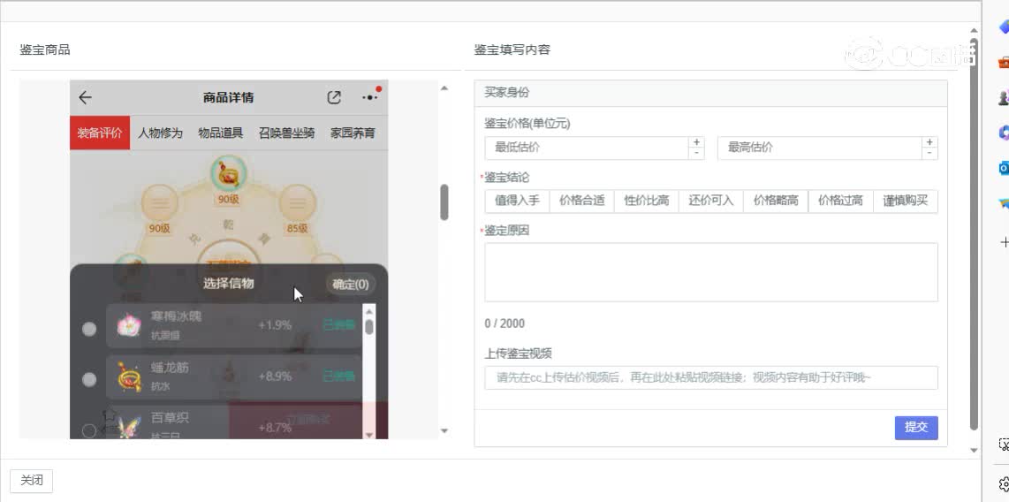Switch to 家园养育 tab
This screenshot has height=502, width=1009.
[353, 133]
